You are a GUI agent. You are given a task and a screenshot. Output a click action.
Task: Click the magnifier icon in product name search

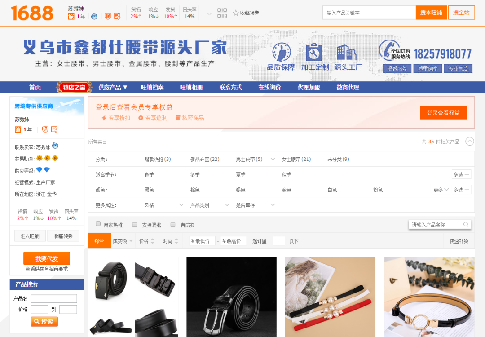point(466,225)
